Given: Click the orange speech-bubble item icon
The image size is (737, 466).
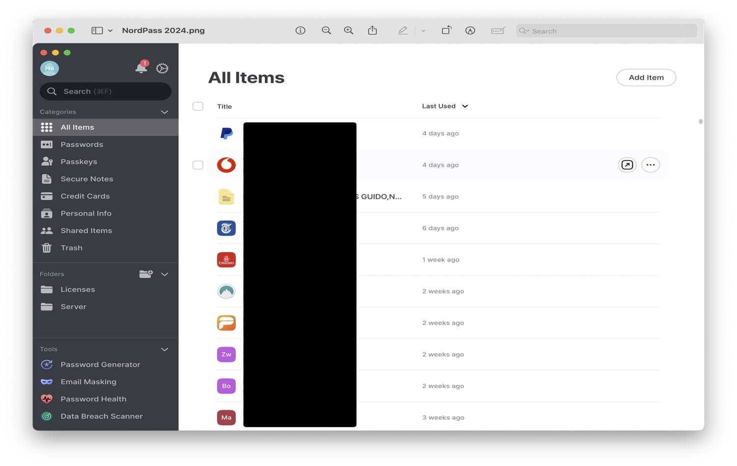Looking at the screenshot, I should click(227, 323).
